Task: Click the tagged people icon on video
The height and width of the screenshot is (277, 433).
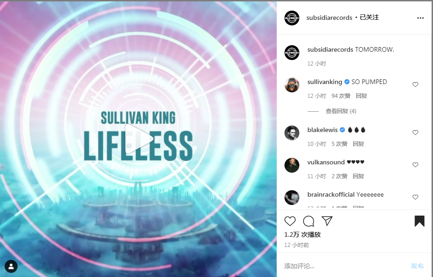Action: click(11, 266)
